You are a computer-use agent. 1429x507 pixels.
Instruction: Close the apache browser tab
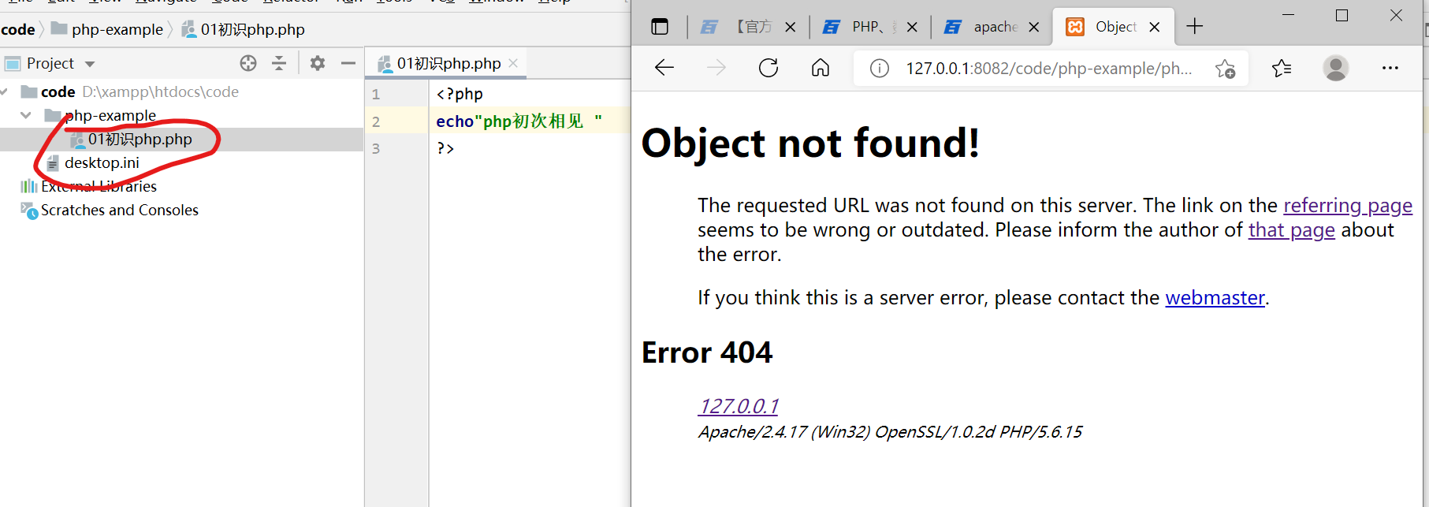coord(1034,27)
